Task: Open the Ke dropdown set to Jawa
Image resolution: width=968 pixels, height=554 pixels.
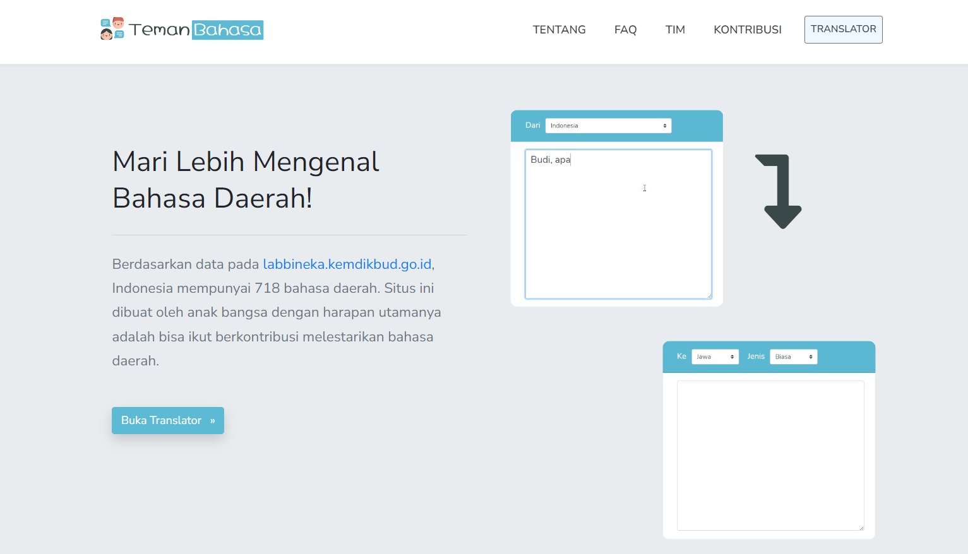Action: pyautogui.click(x=715, y=357)
